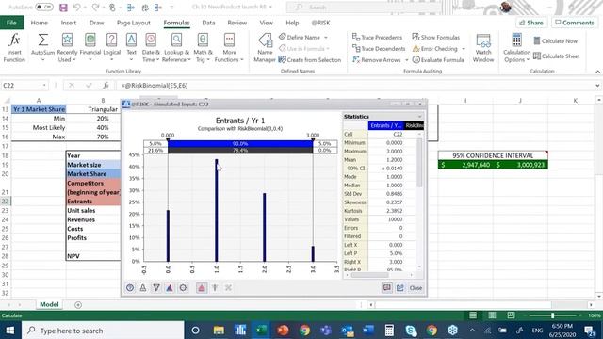The height and width of the screenshot is (339, 603).
Task: Click the export graph icon beside Close
Action: point(400,288)
